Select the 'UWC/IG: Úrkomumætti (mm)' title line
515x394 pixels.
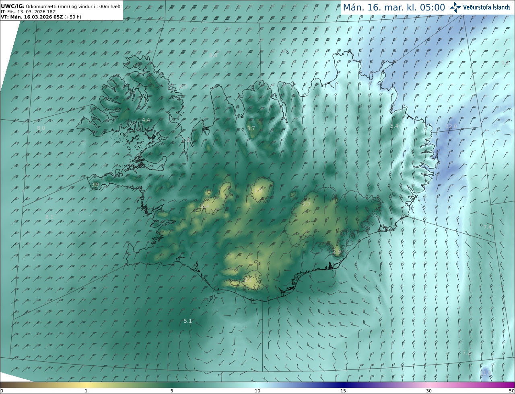[x=60, y=6]
